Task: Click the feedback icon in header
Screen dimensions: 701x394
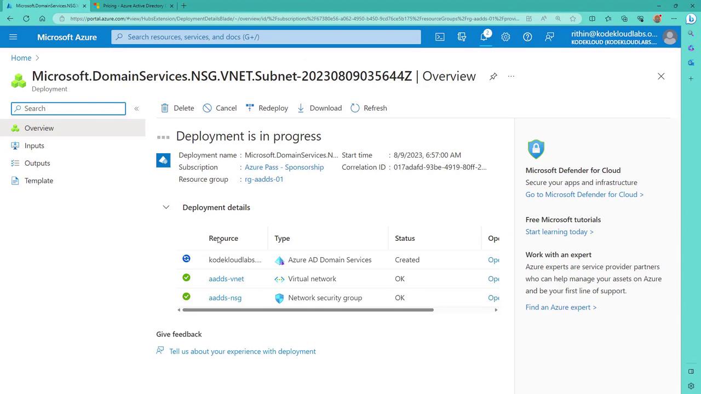Action: [x=549, y=37]
